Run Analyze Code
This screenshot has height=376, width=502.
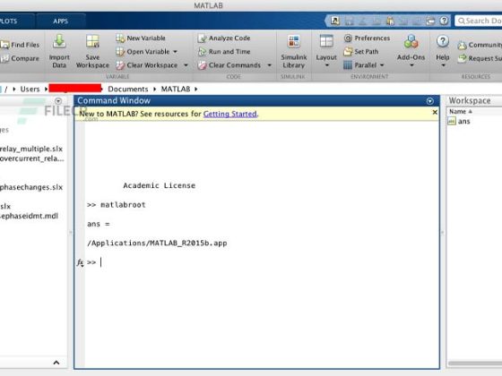pyautogui.click(x=224, y=38)
